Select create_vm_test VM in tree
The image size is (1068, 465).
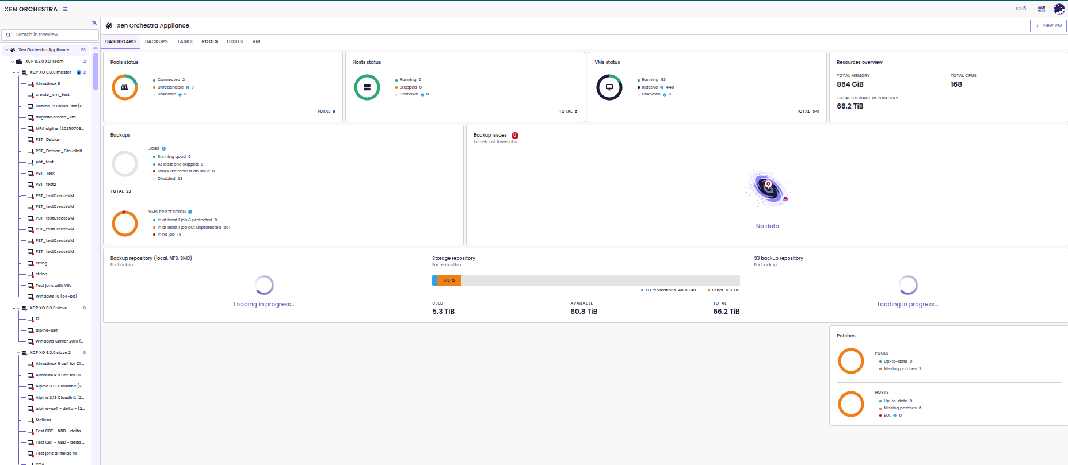52,95
